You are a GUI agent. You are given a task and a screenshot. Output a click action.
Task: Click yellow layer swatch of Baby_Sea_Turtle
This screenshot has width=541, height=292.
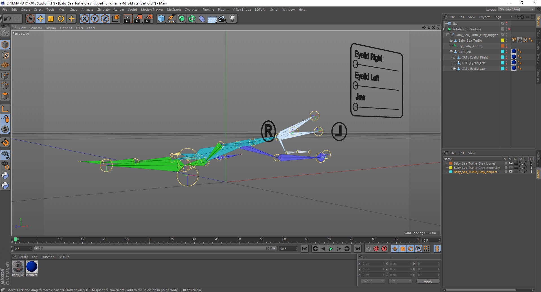(503, 41)
